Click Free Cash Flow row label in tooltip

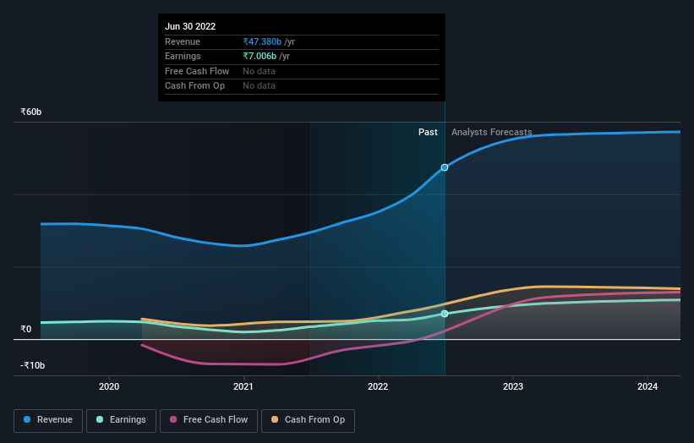coord(197,71)
